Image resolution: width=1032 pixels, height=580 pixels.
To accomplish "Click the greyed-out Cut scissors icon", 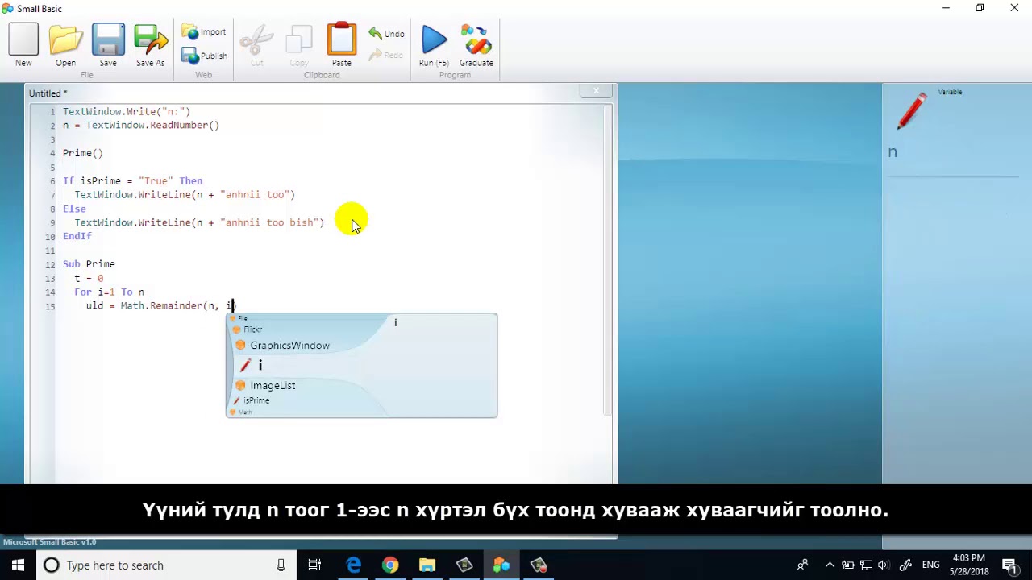I will 257,44.
